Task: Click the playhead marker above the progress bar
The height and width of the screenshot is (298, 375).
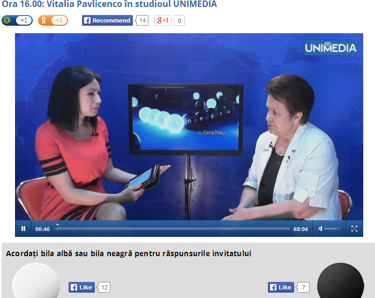Action: point(57,225)
